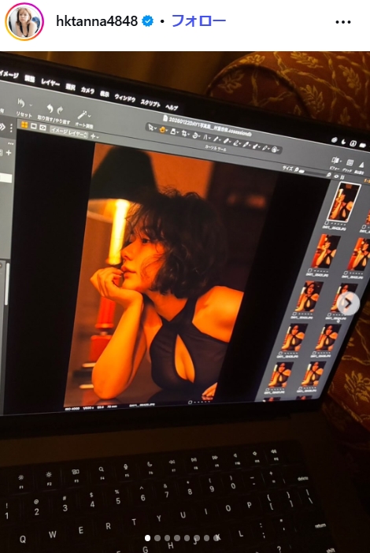
Task: Go to next carousel photo arrow
Action: (x=348, y=303)
